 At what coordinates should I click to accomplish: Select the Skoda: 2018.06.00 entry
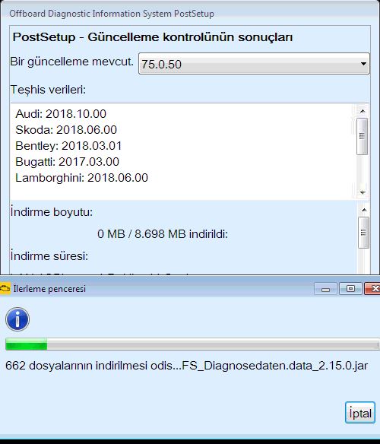[66, 130]
